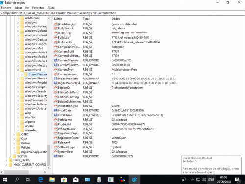This screenshot has height=184, width=245.
Task: Expand the SYSTEM hive
Action: click(10, 156)
